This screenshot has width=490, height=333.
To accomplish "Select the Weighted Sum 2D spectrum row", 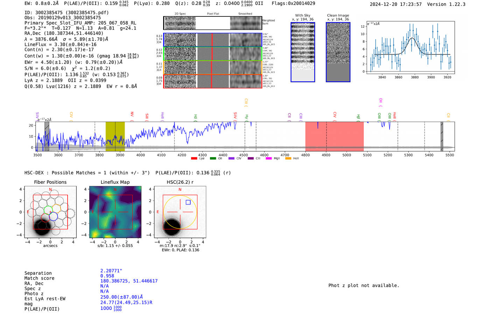I will 212,23.
